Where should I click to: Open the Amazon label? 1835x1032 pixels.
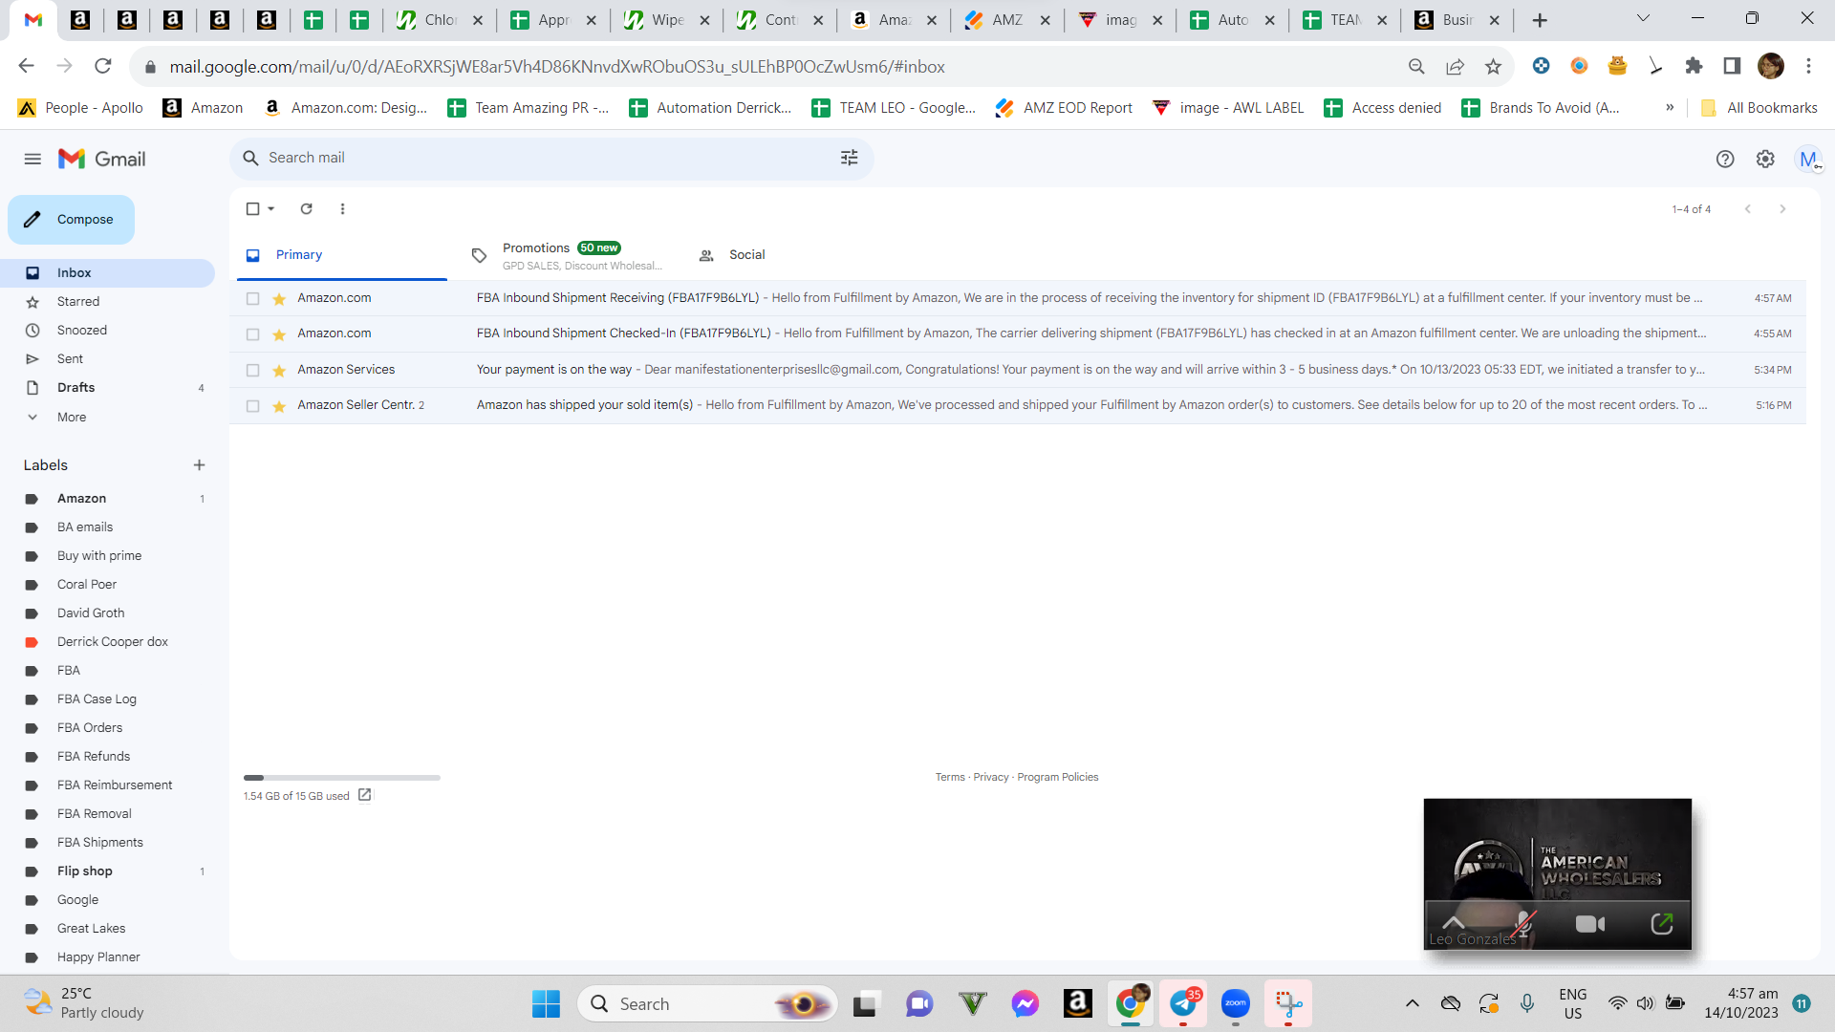tap(81, 499)
